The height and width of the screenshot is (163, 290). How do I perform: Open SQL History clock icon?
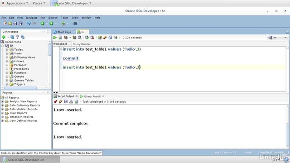pyautogui.click(x=110, y=38)
